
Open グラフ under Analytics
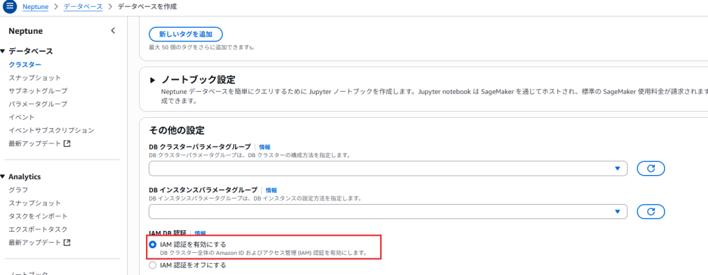pyautogui.click(x=19, y=190)
